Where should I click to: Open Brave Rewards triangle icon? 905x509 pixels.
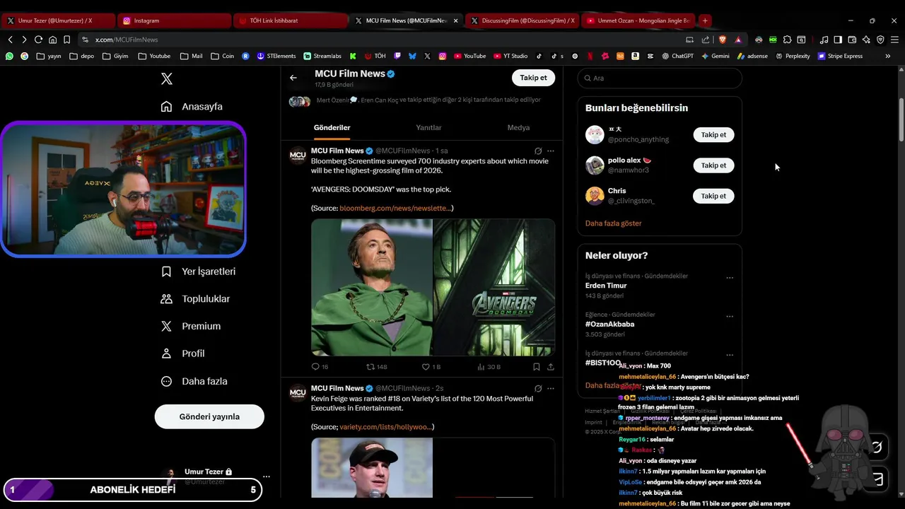click(738, 40)
